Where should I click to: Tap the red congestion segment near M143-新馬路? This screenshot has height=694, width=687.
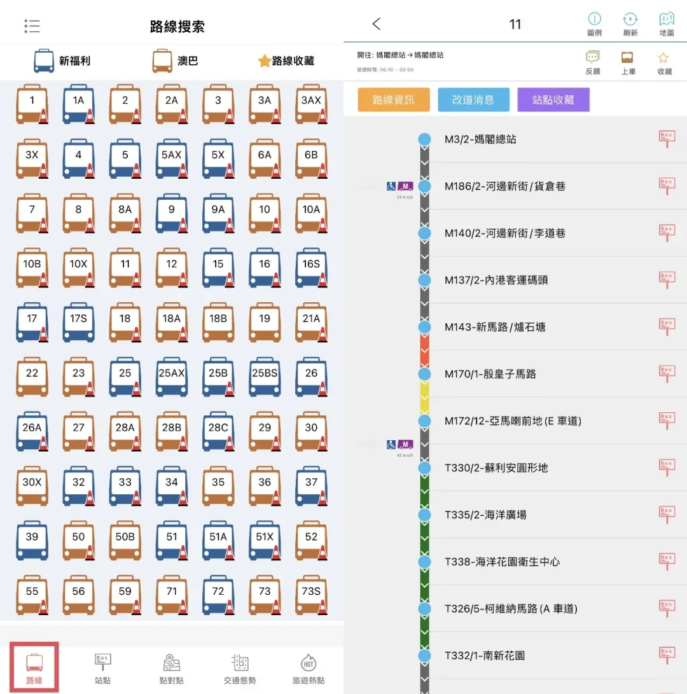pyautogui.click(x=424, y=349)
